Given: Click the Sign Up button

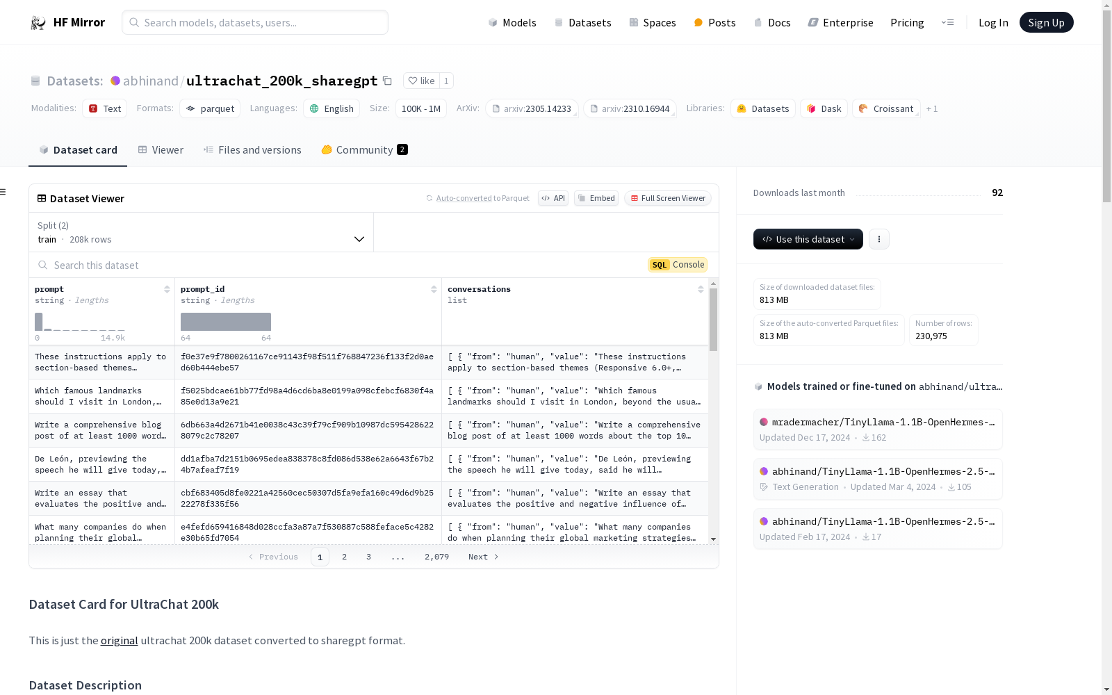Looking at the screenshot, I should coord(1047,22).
